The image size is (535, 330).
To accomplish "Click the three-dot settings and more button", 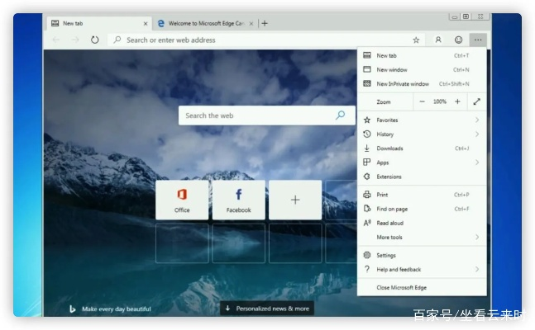I will click(x=478, y=40).
